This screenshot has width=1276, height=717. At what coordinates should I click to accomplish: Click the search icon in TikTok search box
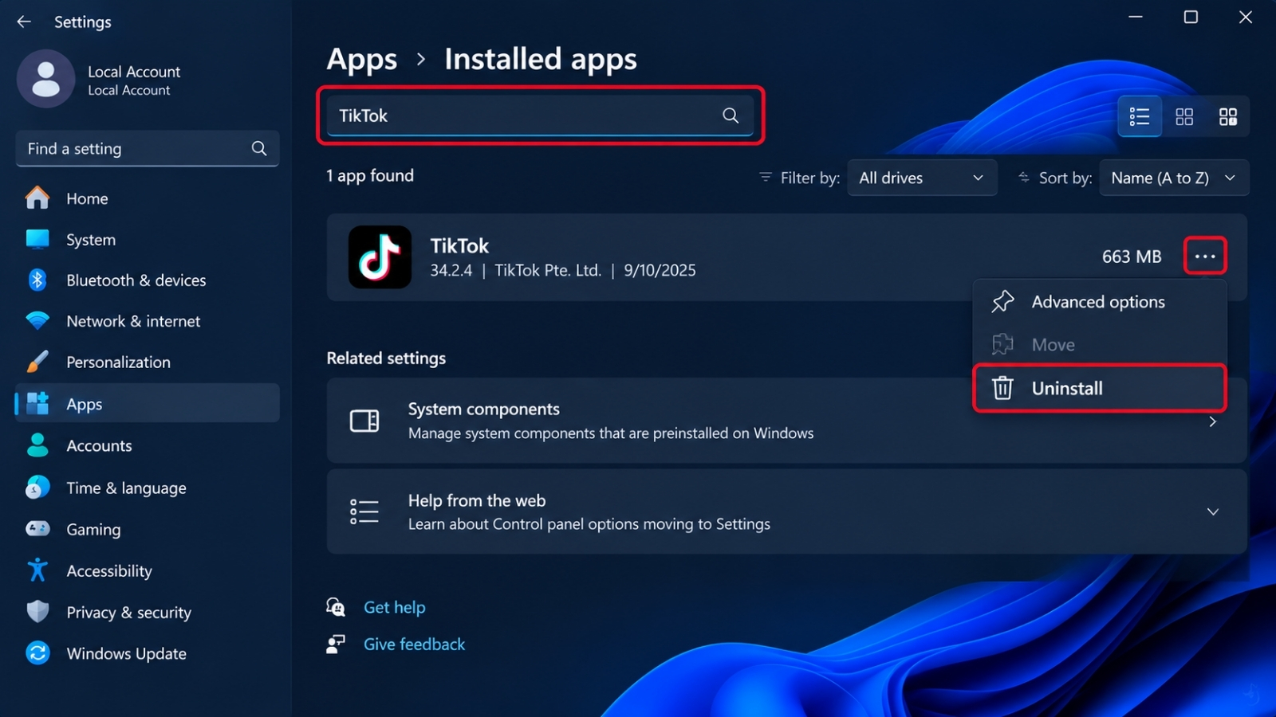point(731,116)
